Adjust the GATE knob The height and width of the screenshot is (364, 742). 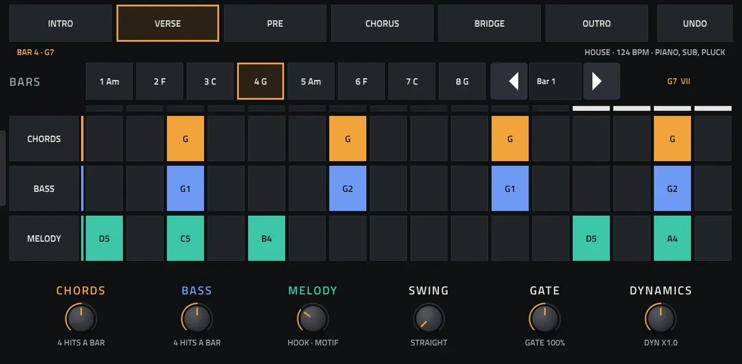[x=545, y=318]
